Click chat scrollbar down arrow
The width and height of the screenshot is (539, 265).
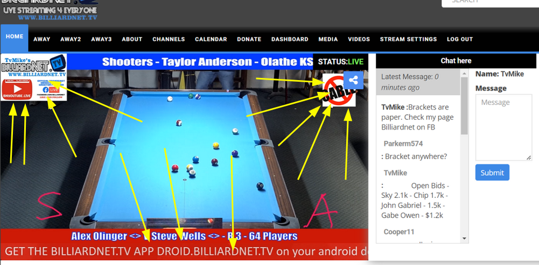coord(464,238)
